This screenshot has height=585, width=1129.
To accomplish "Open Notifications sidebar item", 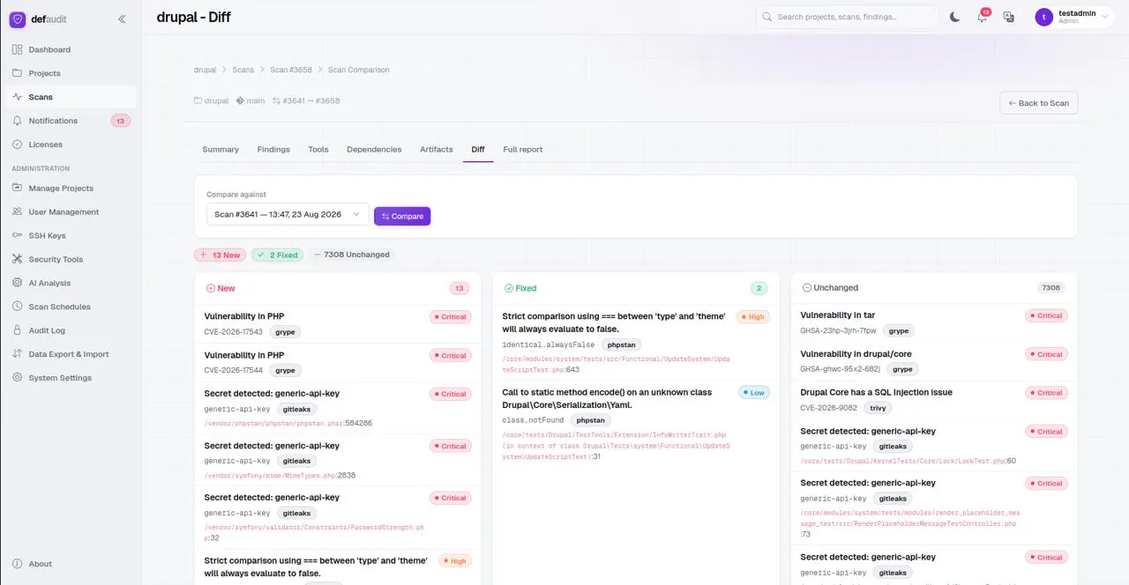I will [71, 121].
